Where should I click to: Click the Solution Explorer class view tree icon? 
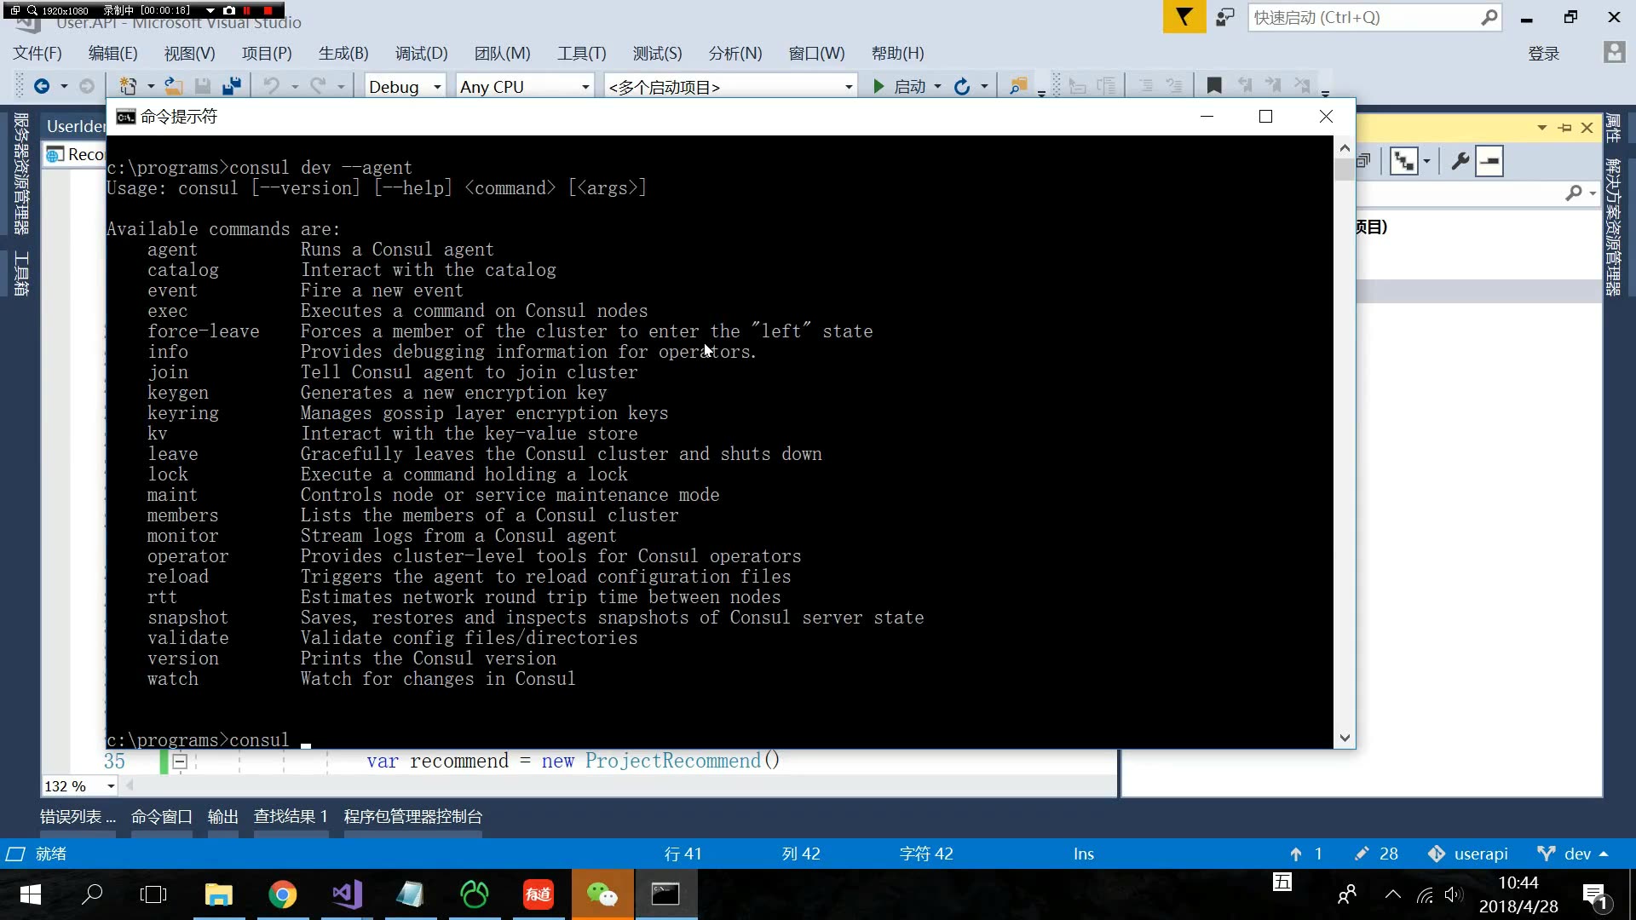click(1403, 161)
